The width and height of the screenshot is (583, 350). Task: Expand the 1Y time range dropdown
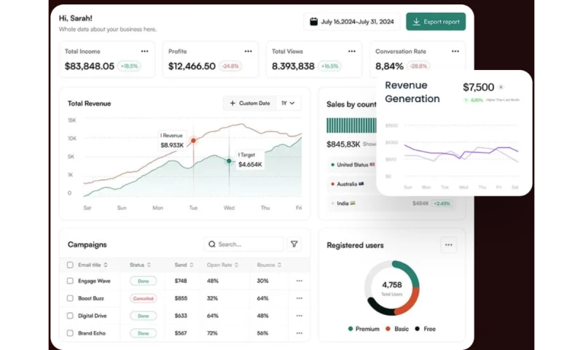click(289, 104)
